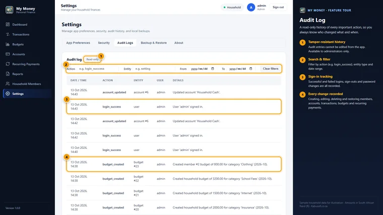Focus the Entity filter input field
The height and width of the screenshot is (215, 383).
click(154, 69)
